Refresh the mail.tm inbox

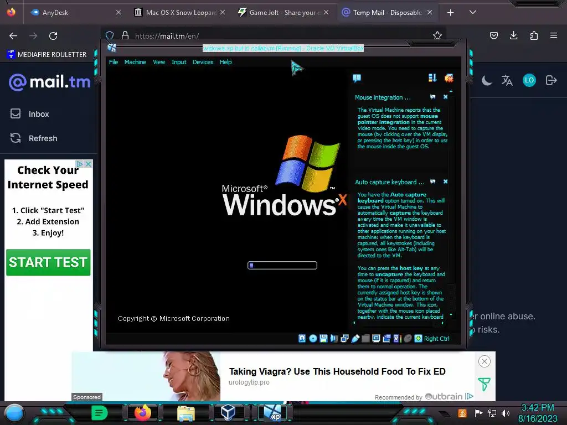click(x=33, y=138)
